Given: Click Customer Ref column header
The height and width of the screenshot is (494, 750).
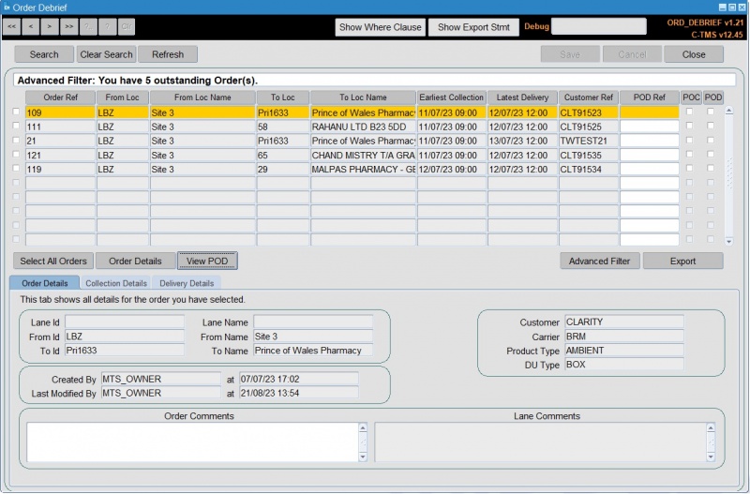Looking at the screenshot, I should tap(589, 97).
